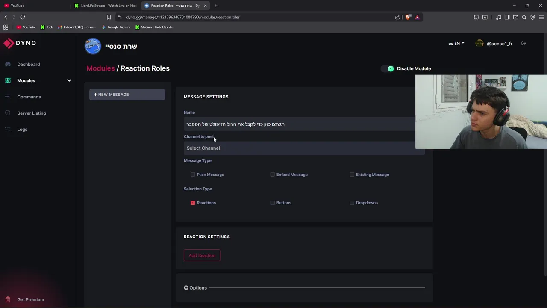The image size is (547, 308).
Task: Open the Dashboard sidebar icon
Action: pos(8,64)
